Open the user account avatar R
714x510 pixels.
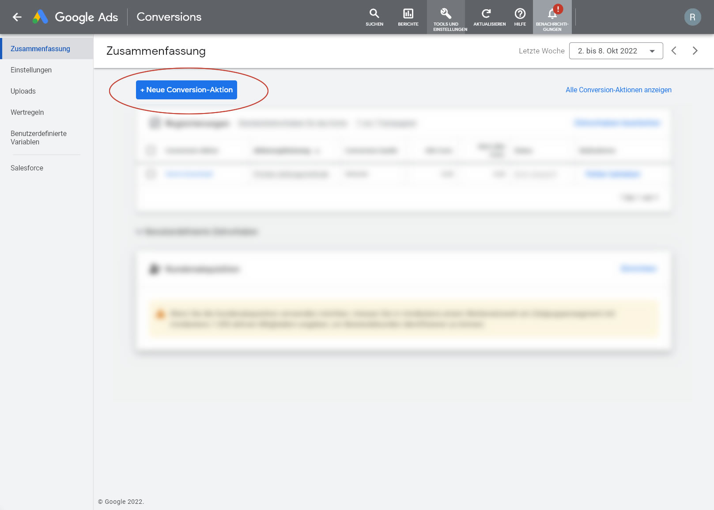pos(692,17)
